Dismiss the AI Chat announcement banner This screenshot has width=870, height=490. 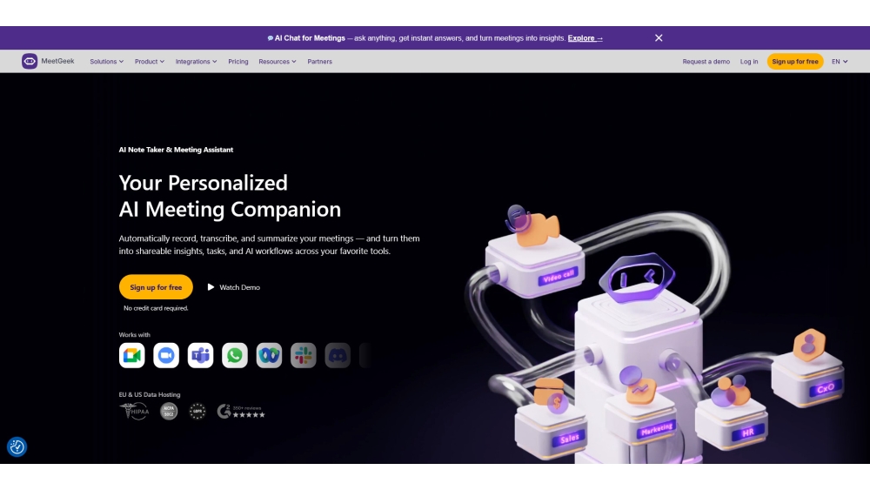(659, 37)
